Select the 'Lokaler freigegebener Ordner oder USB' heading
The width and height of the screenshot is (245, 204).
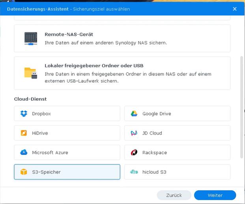[x=94, y=66]
